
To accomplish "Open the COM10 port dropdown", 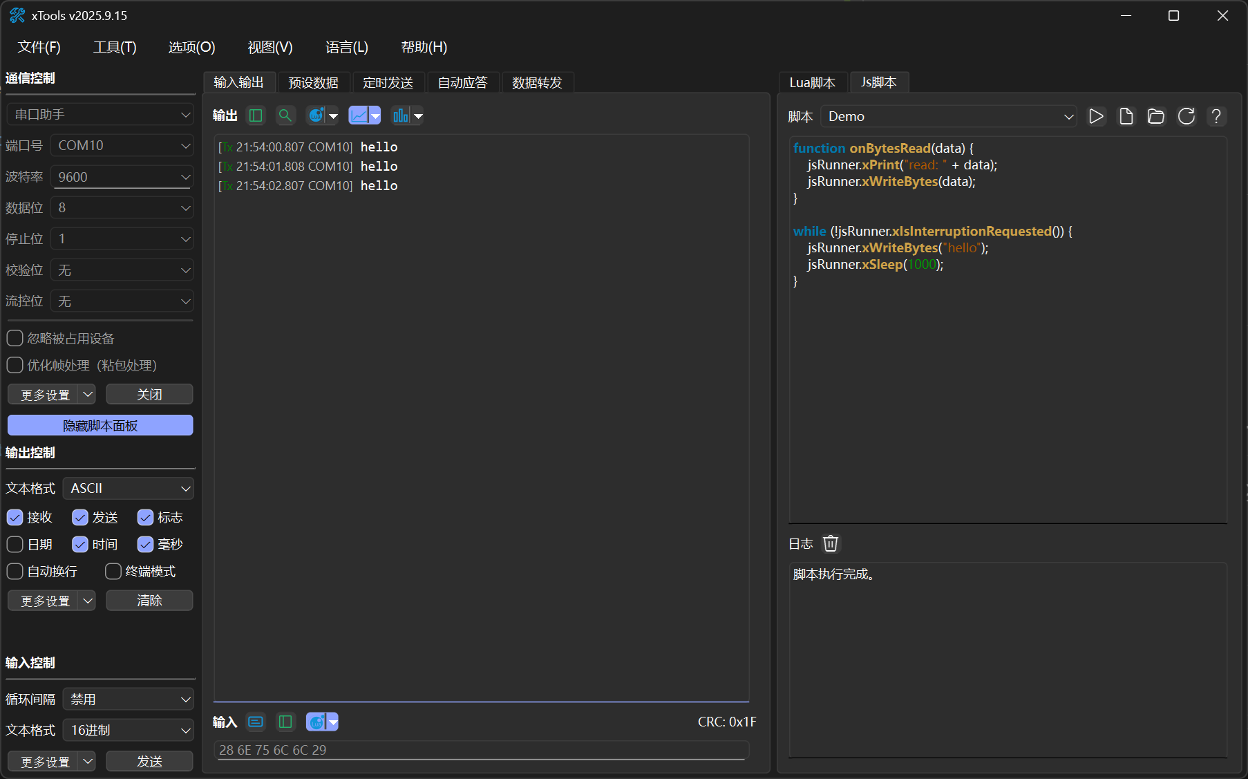I will pyautogui.click(x=122, y=145).
